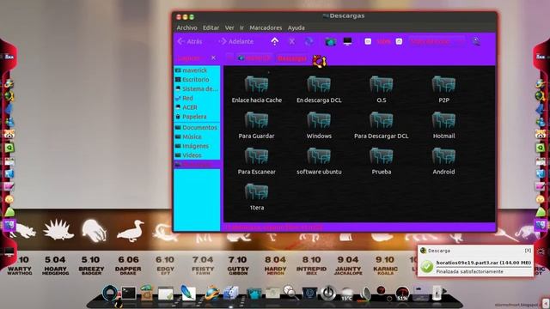550x309 pixels.
Task: Open the blue feather dock icon
Action: click(188, 293)
